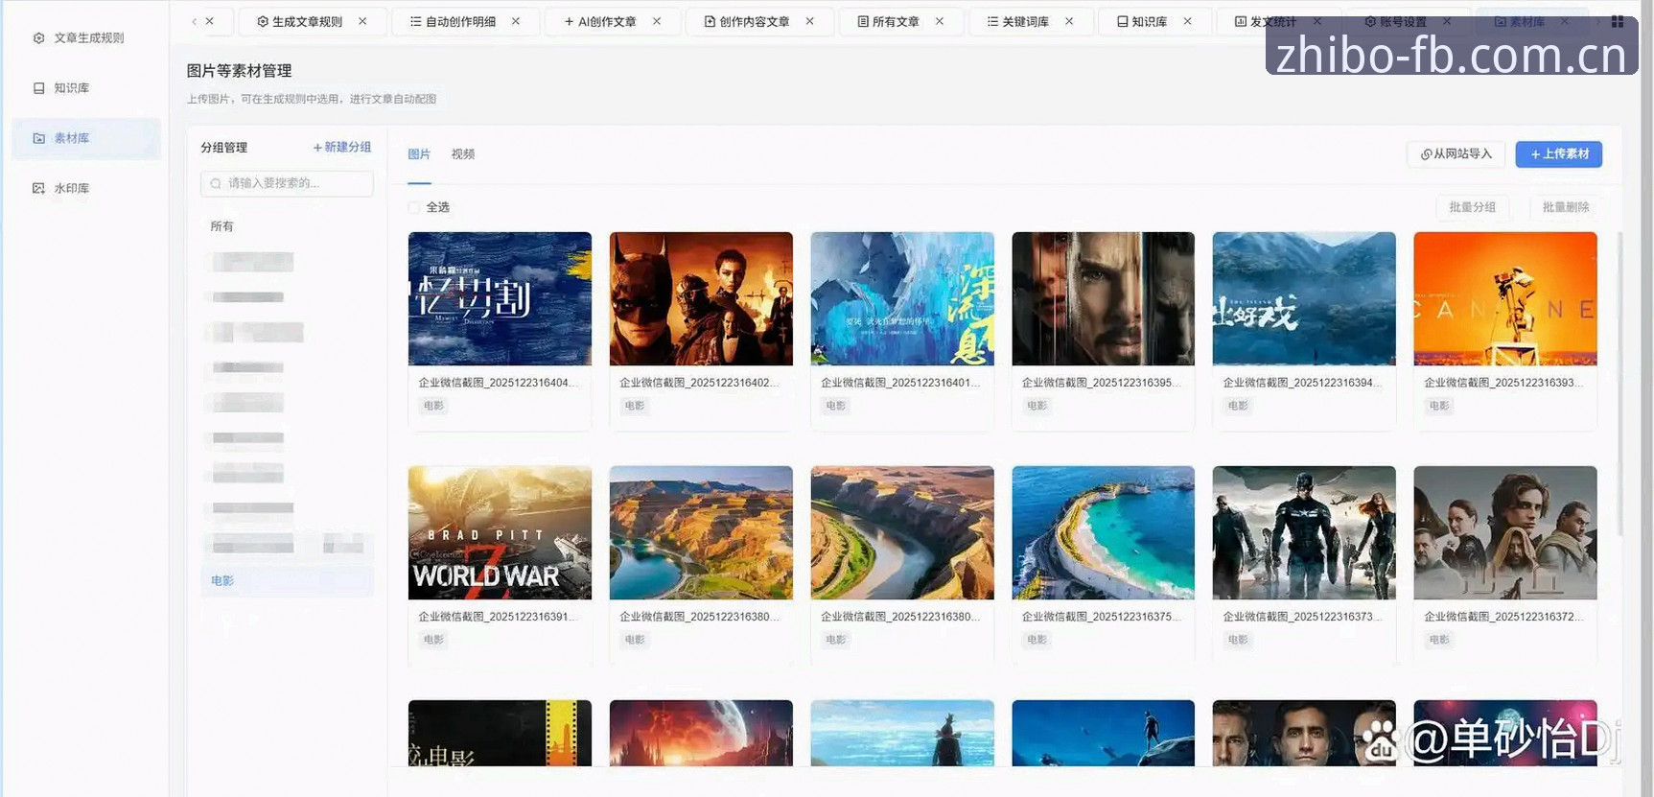The height and width of the screenshot is (797, 1654).
Task: Click the 上传素材 button
Action: [1558, 154]
